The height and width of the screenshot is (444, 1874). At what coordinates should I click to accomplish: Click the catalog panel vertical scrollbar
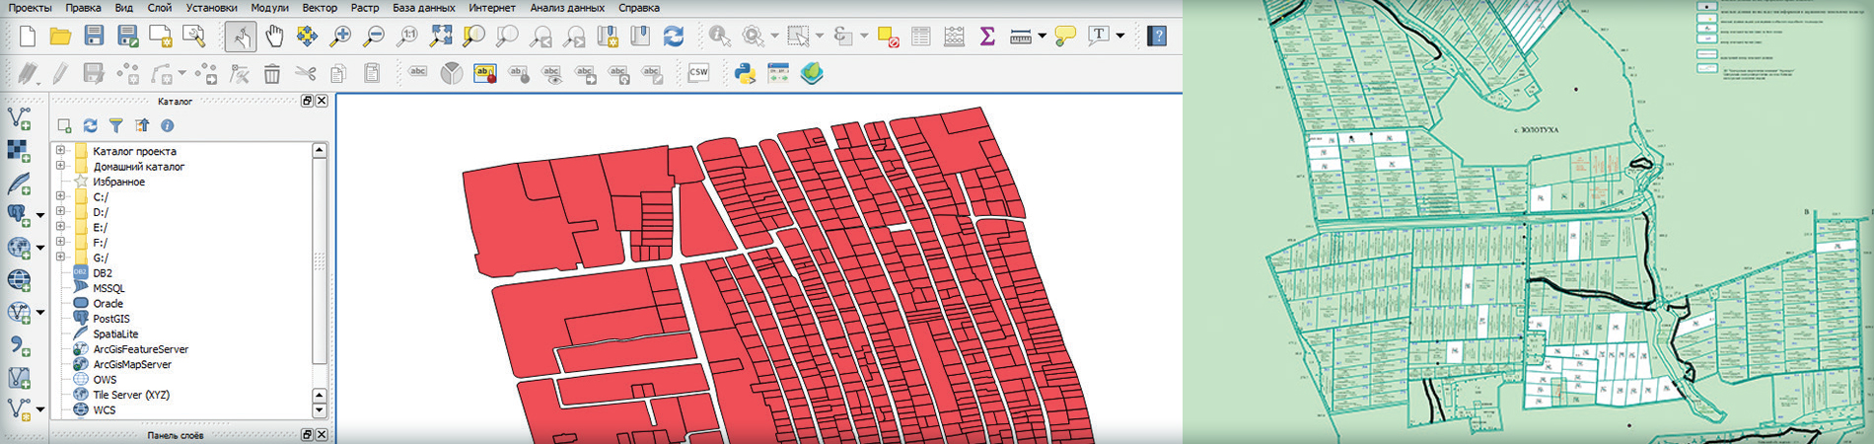point(319,261)
